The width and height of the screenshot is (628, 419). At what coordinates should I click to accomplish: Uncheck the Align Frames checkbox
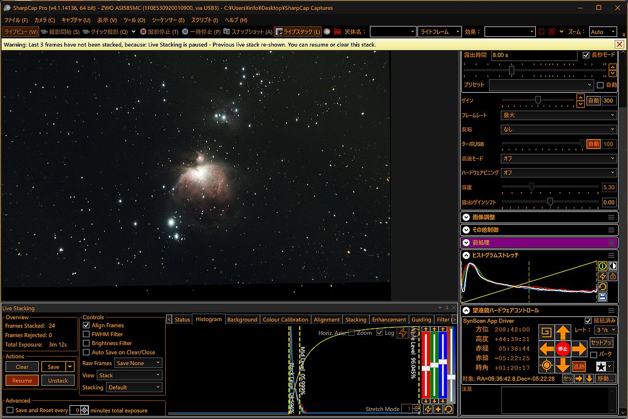[86, 325]
